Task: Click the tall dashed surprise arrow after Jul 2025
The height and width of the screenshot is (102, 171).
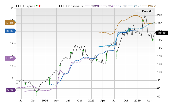Action: point(117,55)
